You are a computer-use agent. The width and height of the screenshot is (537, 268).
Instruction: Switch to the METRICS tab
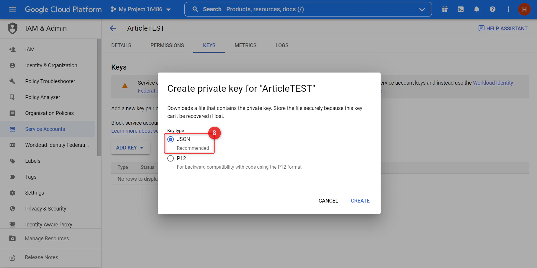[245, 45]
